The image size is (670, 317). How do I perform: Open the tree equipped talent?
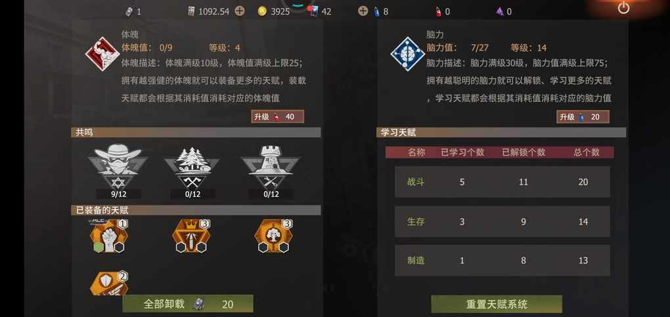pyautogui.click(x=273, y=236)
